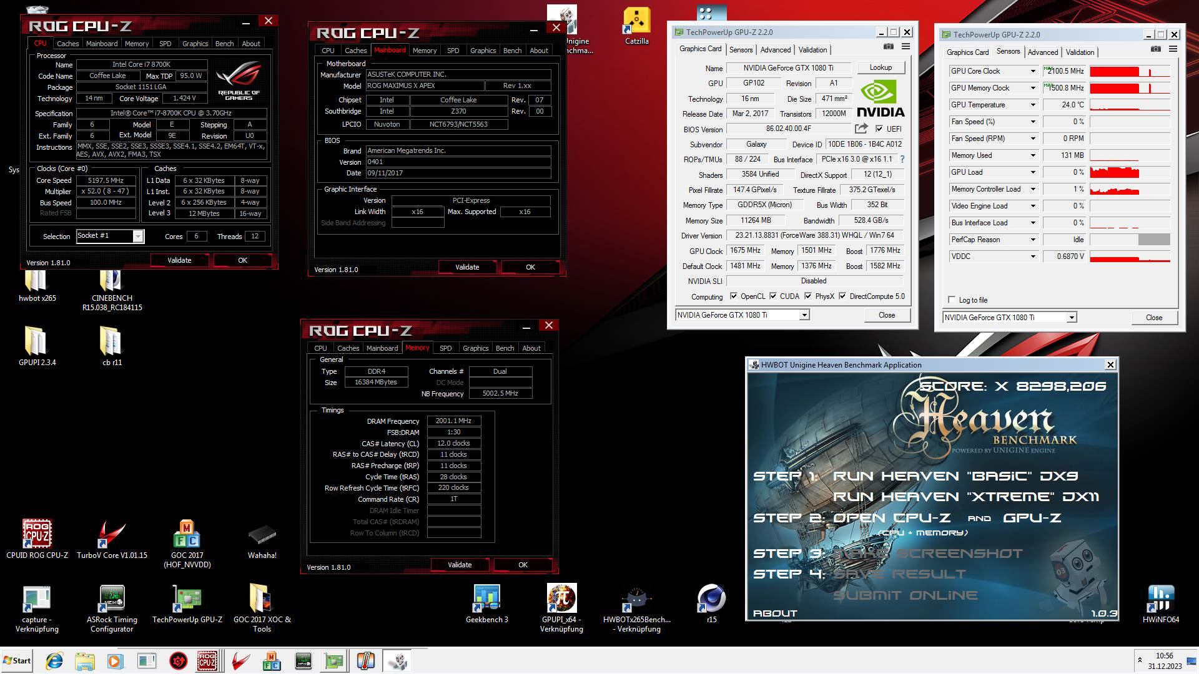The width and height of the screenshot is (1199, 674).
Task: Open the hamburger menu in GPU-Z Sensors window
Action: [x=1173, y=49]
